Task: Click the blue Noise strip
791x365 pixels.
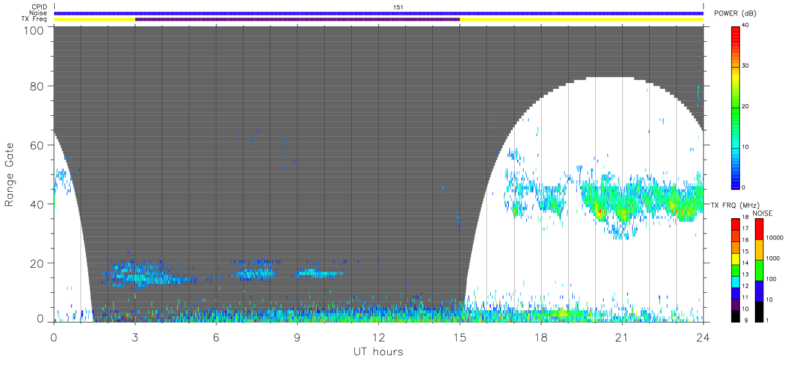Action: pos(379,13)
